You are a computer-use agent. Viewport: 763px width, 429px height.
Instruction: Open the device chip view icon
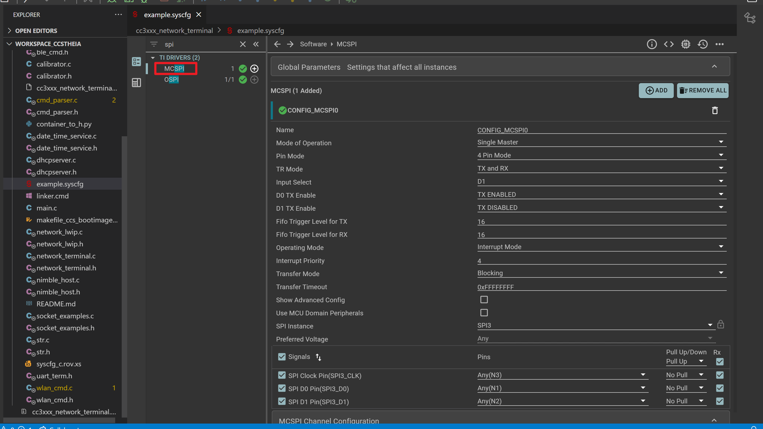[x=685, y=44]
